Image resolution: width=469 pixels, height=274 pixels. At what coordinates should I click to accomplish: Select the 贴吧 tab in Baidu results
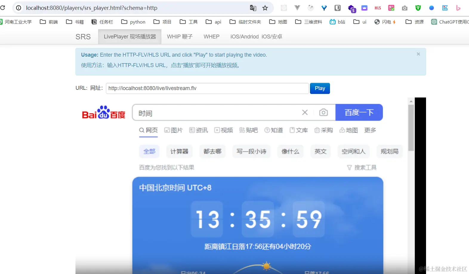tap(249, 130)
